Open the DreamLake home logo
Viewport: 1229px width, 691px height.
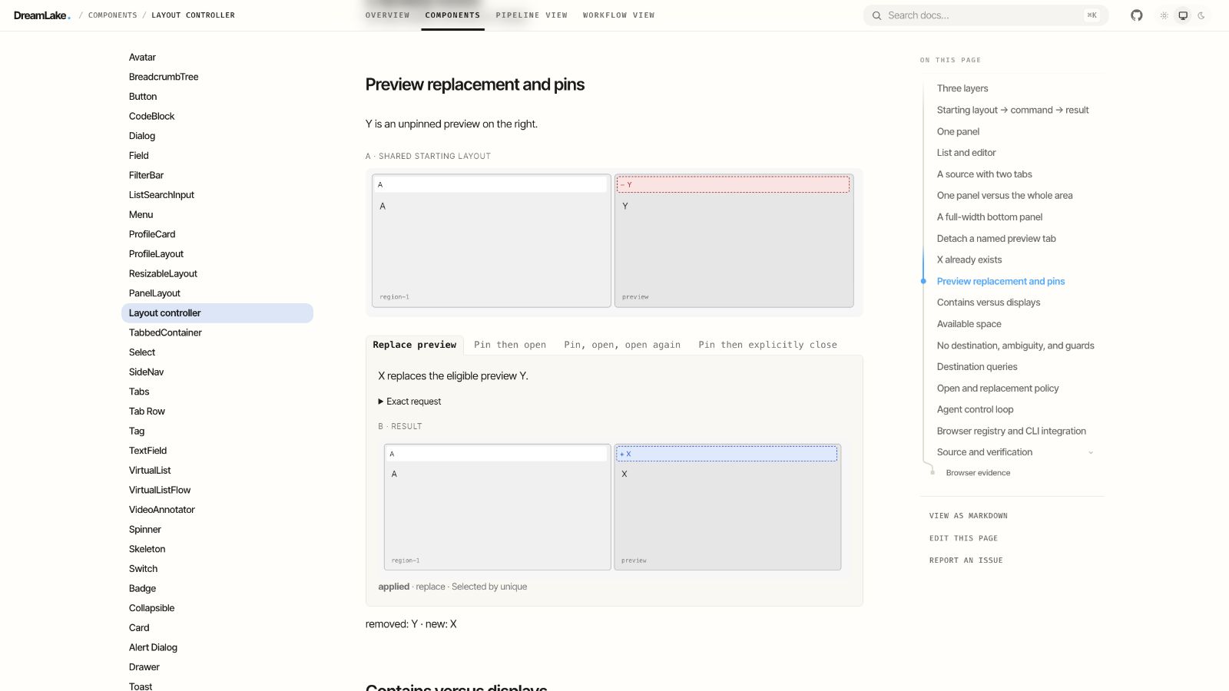tap(42, 15)
